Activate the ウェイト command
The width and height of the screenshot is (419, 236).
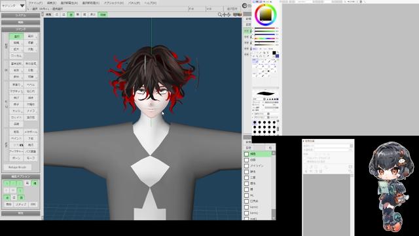click(x=16, y=117)
